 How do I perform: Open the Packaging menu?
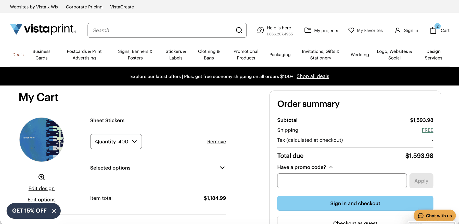click(280, 55)
